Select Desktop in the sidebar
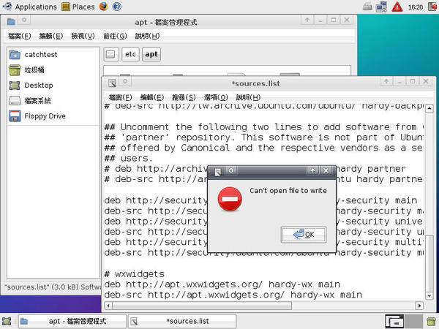 [53, 86]
